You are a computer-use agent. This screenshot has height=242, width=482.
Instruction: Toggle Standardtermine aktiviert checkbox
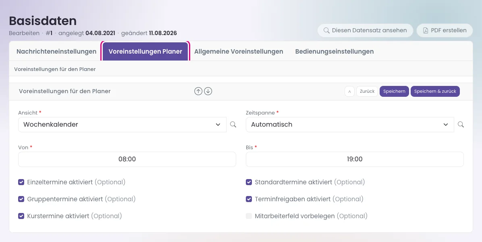click(x=249, y=182)
